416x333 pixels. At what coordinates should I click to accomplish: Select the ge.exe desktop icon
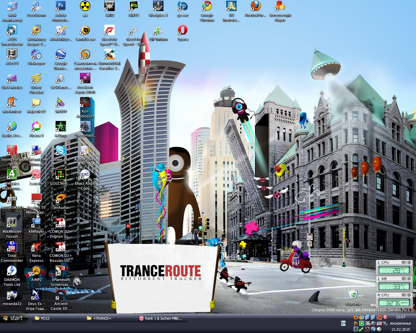(183, 9)
